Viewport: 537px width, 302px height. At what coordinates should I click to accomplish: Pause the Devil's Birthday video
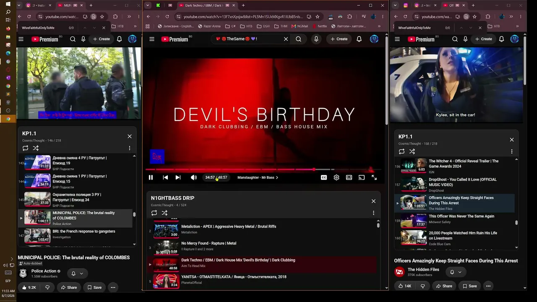pos(151,177)
